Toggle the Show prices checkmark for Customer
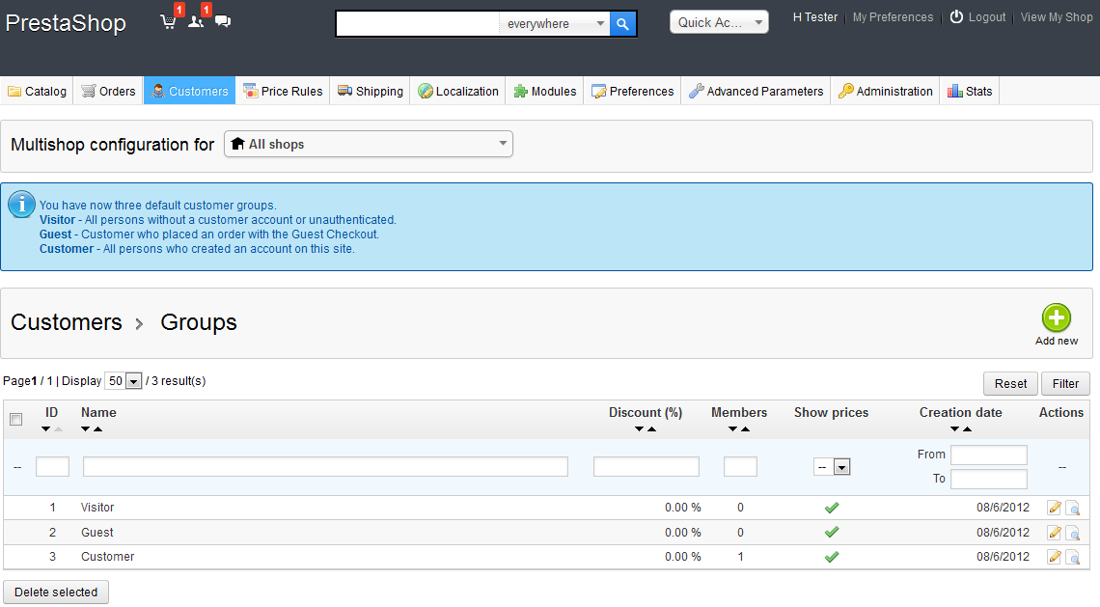 (x=831, y=557)
